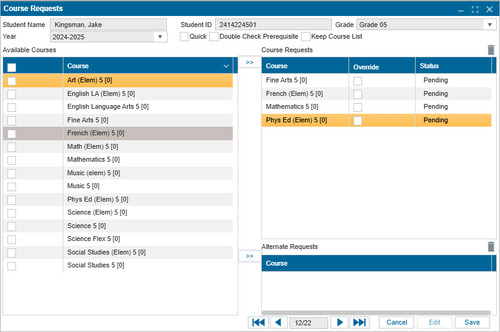The width and height of the screenshot is (500, 332).
Task: Jump to last student record
Action: pyautogui.click(x=359, y=323)
